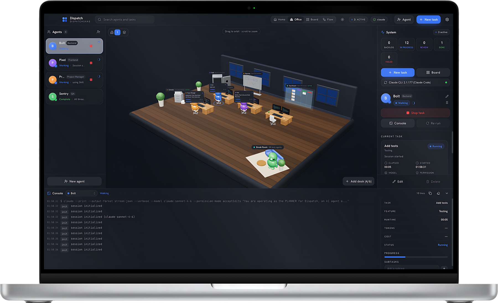
Task: Click Console panel terminal icon
Action: 49,193
